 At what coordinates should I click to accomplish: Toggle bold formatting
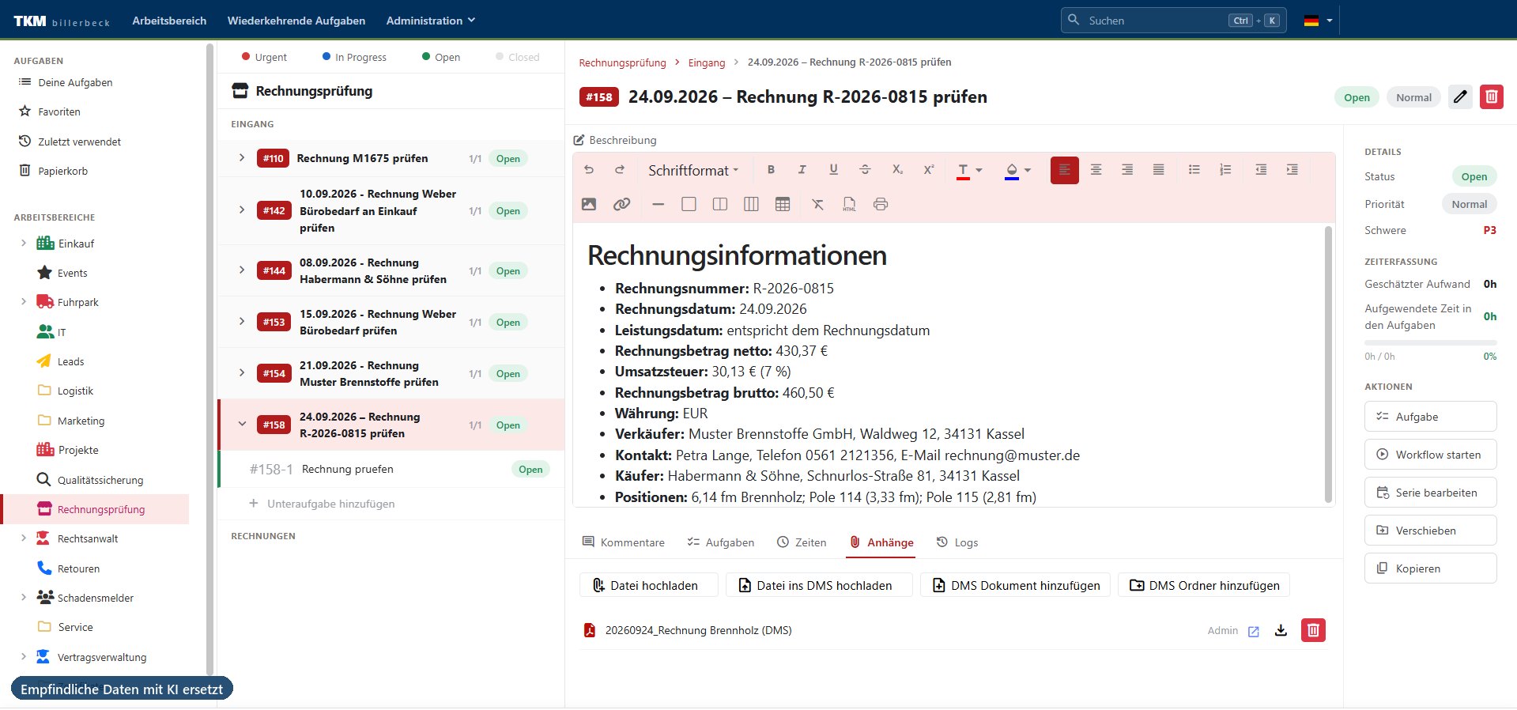(x=771, y=170)
